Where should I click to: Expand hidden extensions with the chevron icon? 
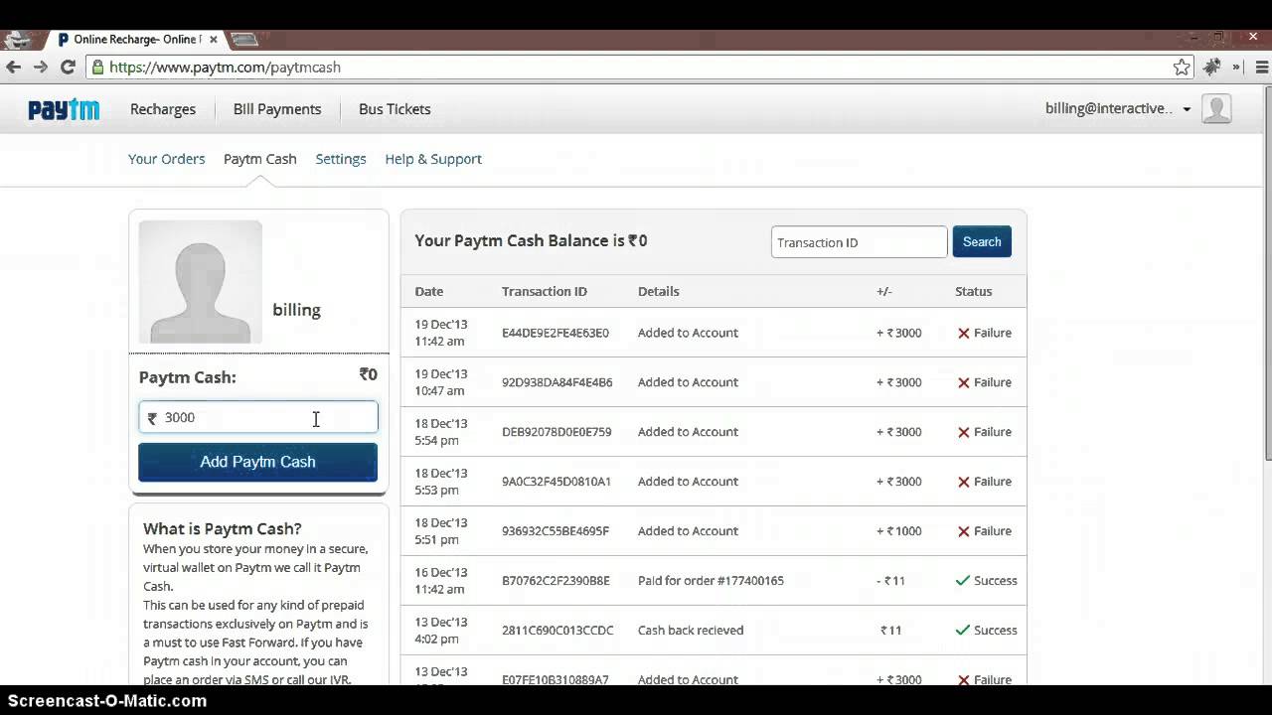(x=1237, y=68)
